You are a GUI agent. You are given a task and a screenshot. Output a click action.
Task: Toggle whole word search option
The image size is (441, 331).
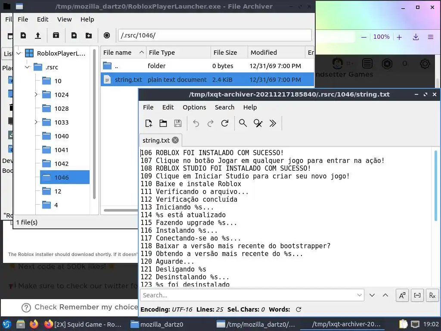pyautogui.click(x=417, y=295)
